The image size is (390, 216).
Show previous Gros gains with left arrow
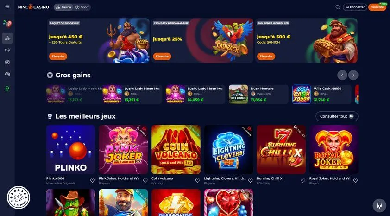342,75
